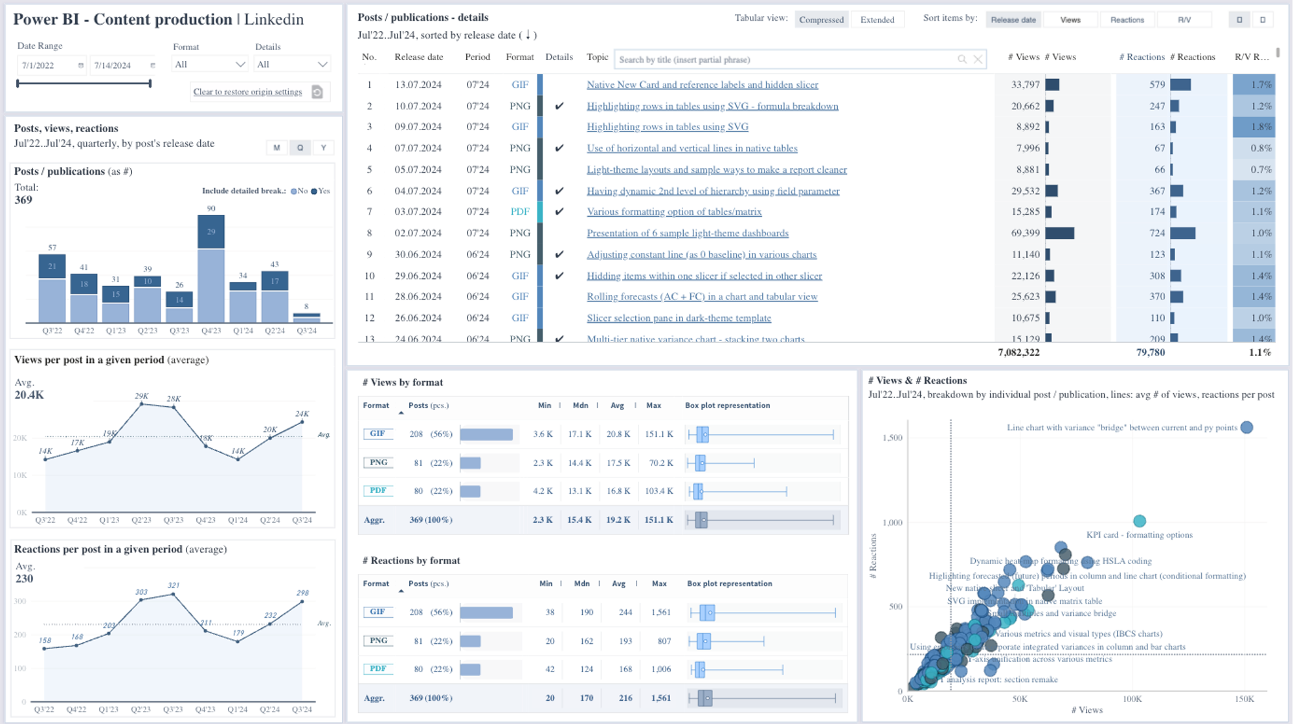Open the calendar picker for the end date
The width and height of the screenshot is (1295, 724).
[152, 65]
